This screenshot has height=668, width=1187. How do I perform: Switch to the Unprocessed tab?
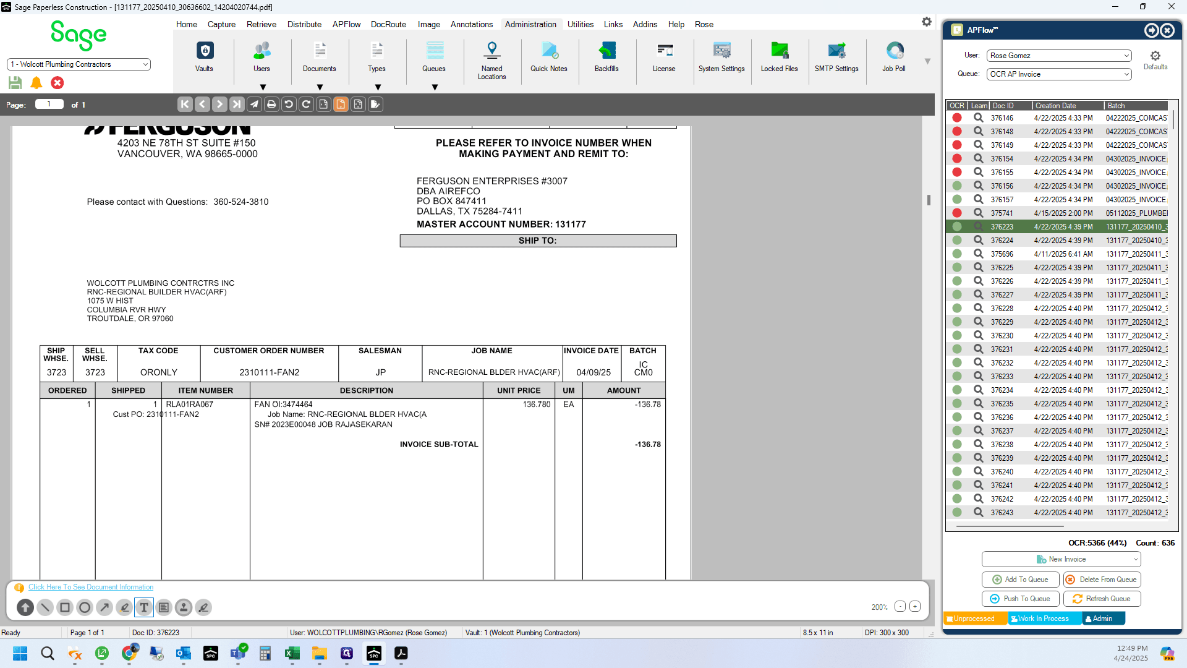[975, 619]
